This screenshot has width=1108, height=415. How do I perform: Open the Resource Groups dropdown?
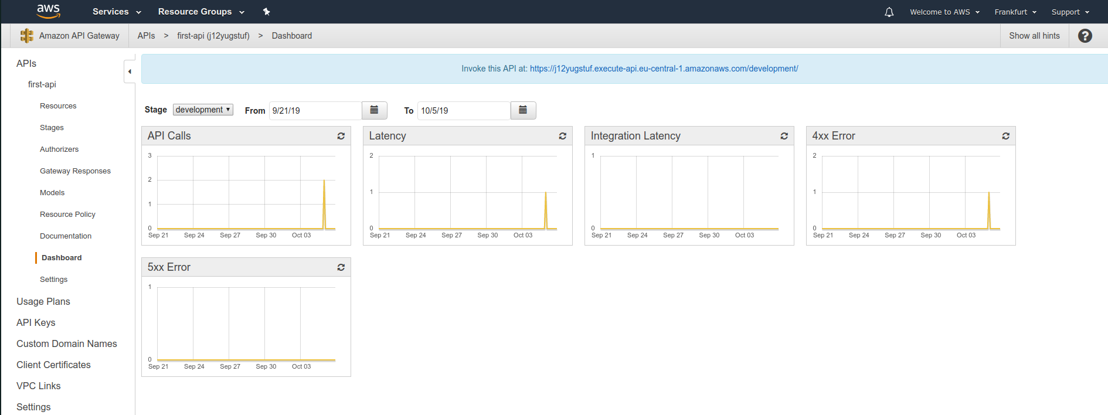(201, 12)
